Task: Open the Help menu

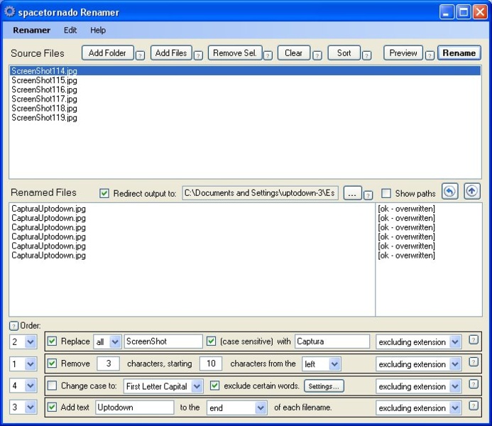Action: [98, 31]
